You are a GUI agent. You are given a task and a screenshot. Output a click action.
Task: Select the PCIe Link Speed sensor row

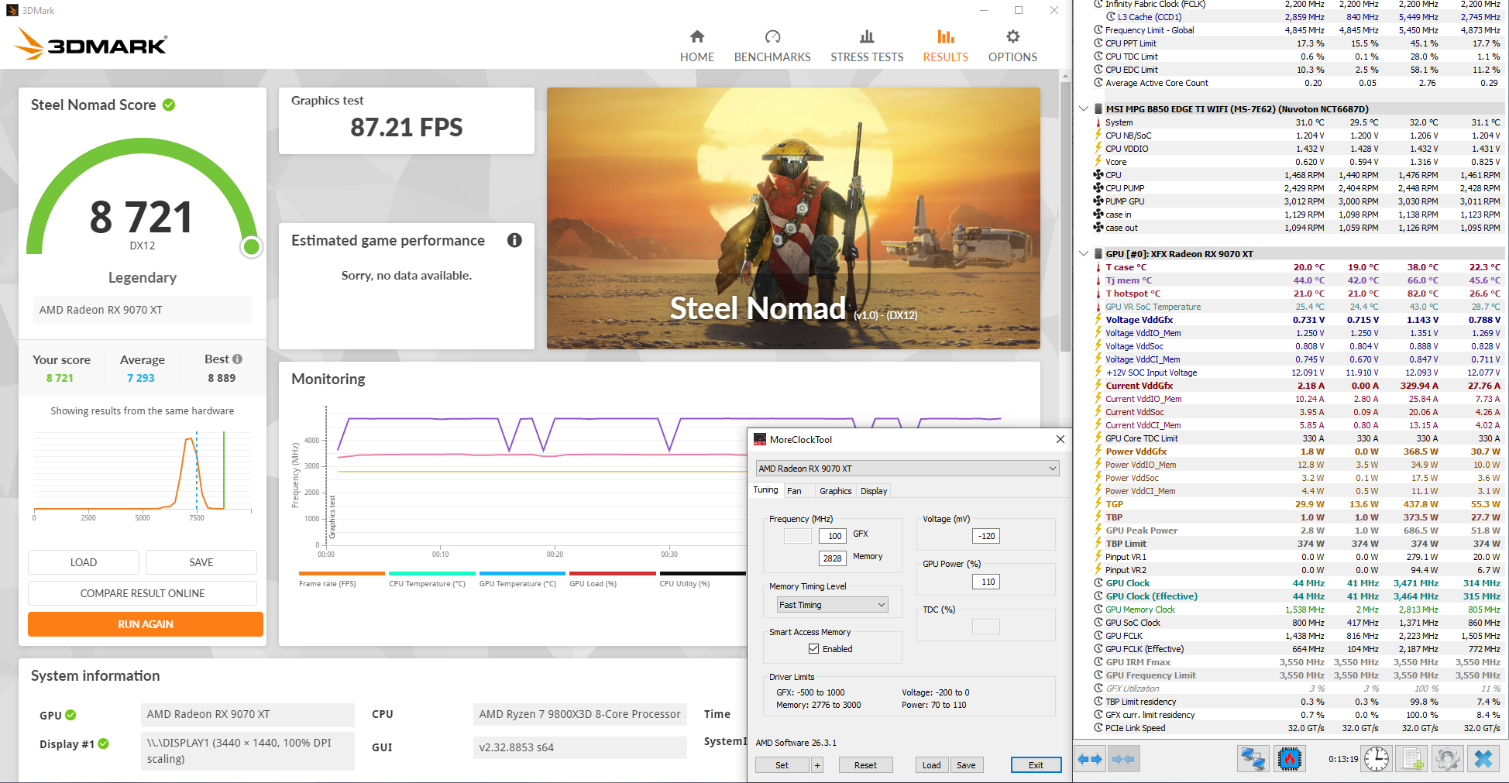click(1297, 728)
